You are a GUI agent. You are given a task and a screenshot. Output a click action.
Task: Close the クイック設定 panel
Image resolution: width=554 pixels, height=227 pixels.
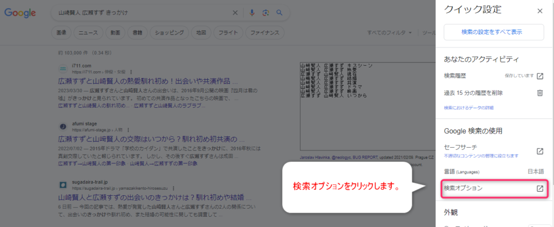pos(539,10)
